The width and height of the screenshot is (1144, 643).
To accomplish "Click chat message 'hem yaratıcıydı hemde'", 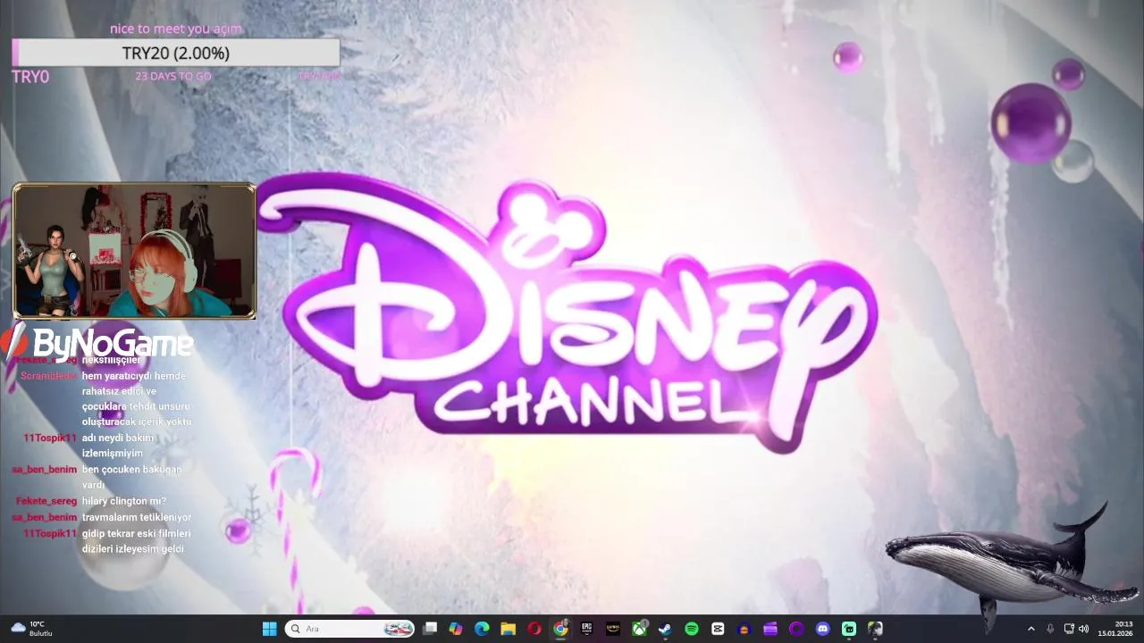I will pyautogui.click(x=134, y=376).
